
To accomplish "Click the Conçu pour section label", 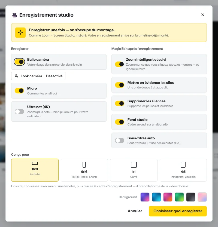I will click(x=20, y=155).
